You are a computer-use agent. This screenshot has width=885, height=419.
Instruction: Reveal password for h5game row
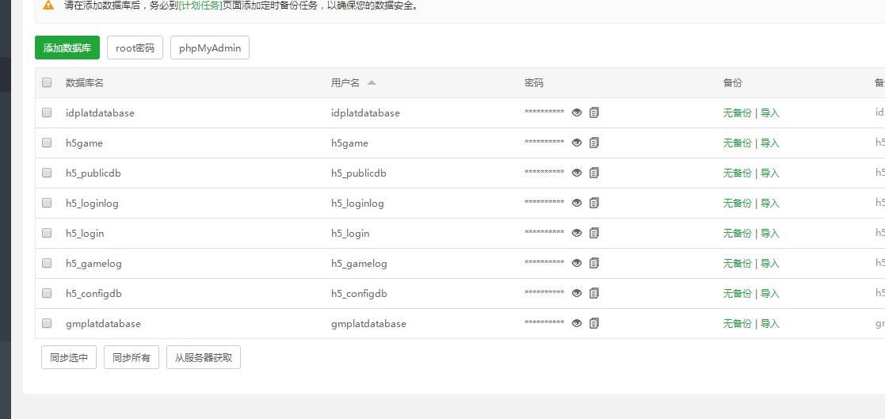(x=576, y=143)
